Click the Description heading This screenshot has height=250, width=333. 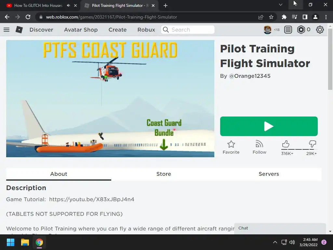pyautogui.click(x=26, y=188)
